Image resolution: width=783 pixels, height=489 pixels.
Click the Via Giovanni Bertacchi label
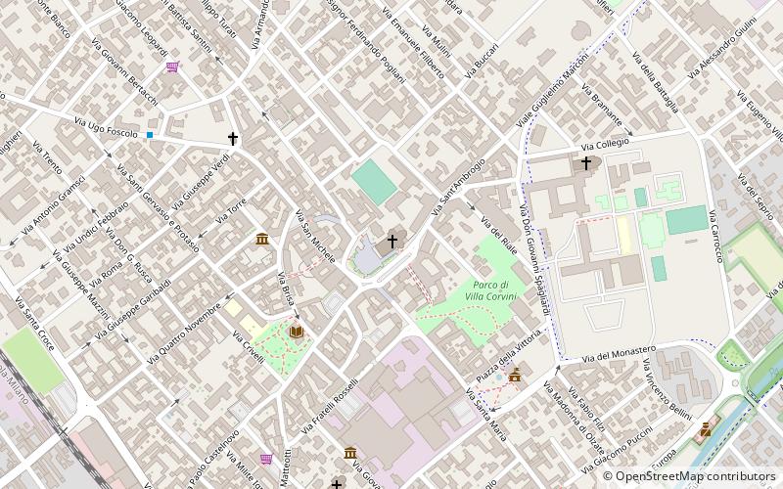point(124,71)
